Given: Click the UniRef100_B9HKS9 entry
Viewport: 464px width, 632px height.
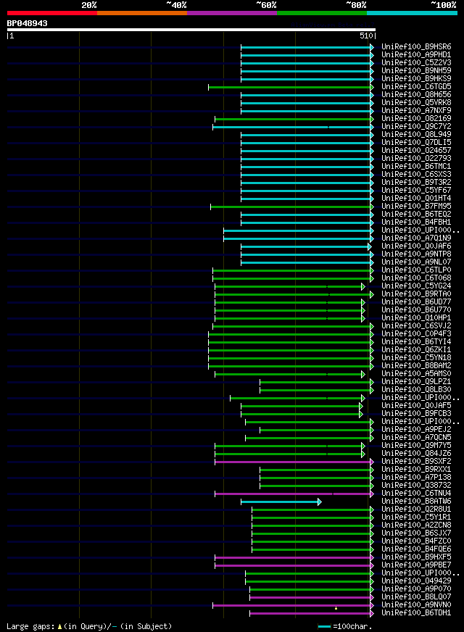Looking at the screenshot, I should tap(416, 78).
